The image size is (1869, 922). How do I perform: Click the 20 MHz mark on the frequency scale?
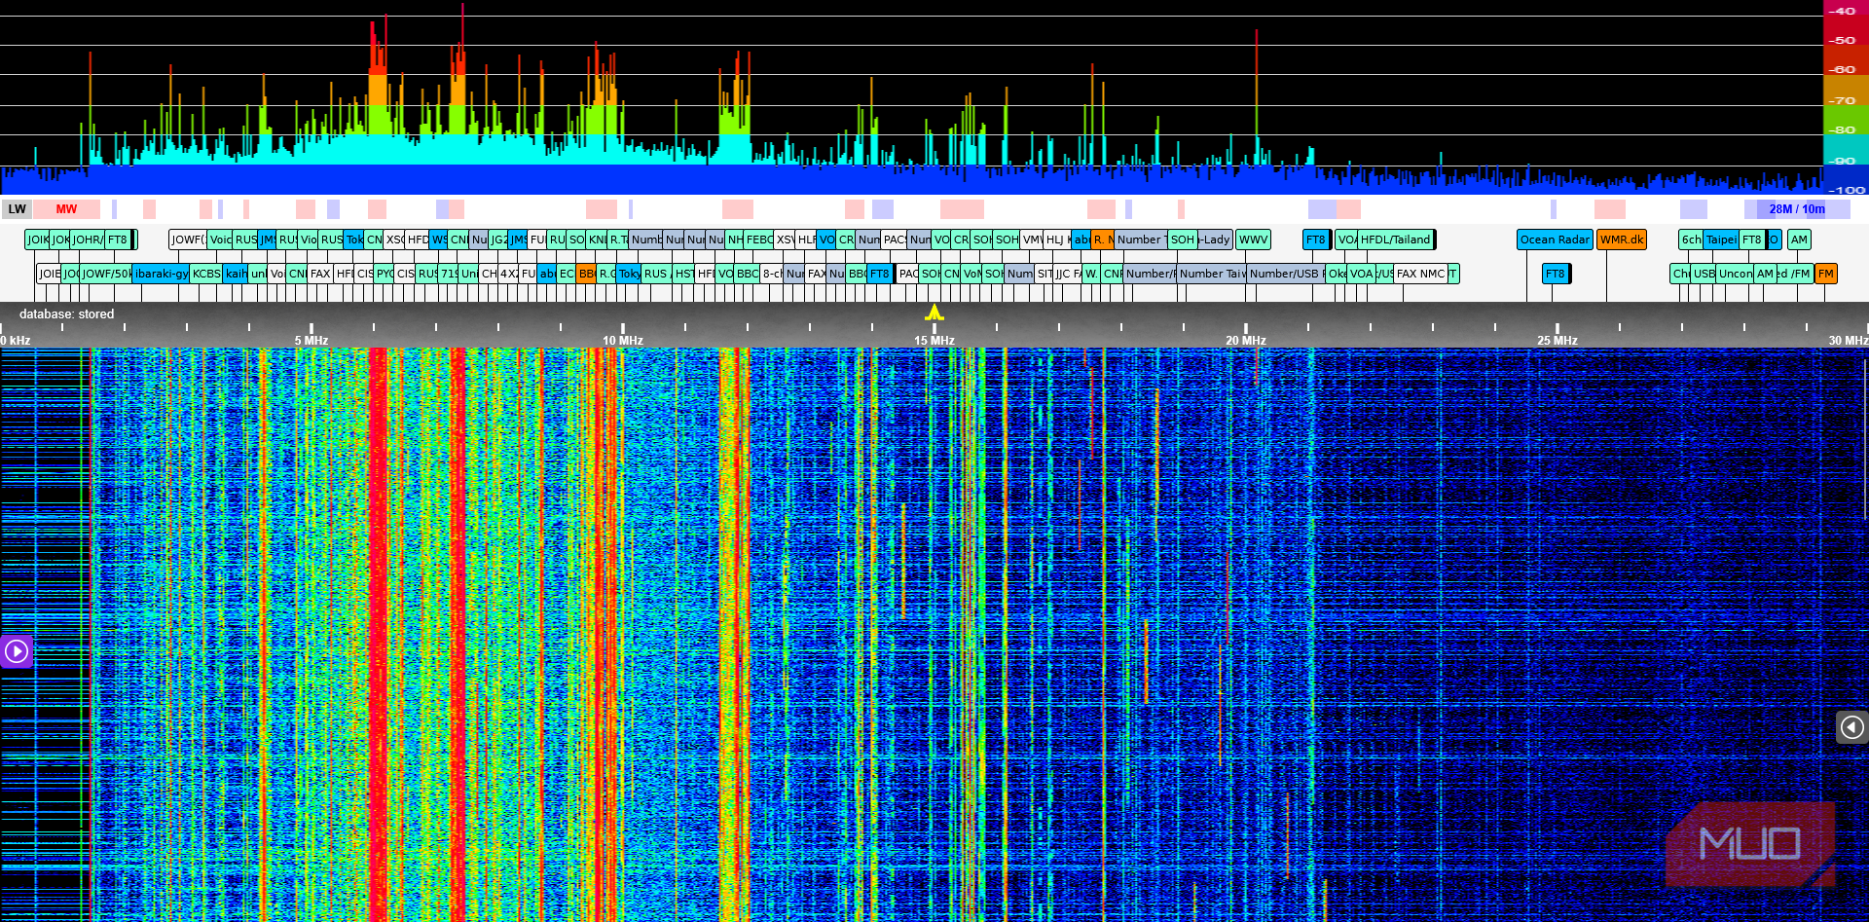pyautogui.click(x=1246, y=341)
